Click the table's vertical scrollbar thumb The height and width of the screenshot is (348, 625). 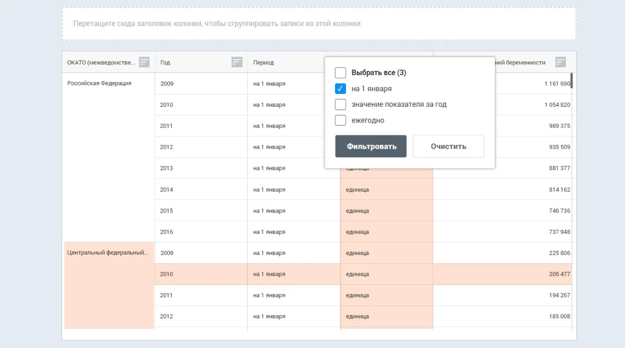point(572,81)
